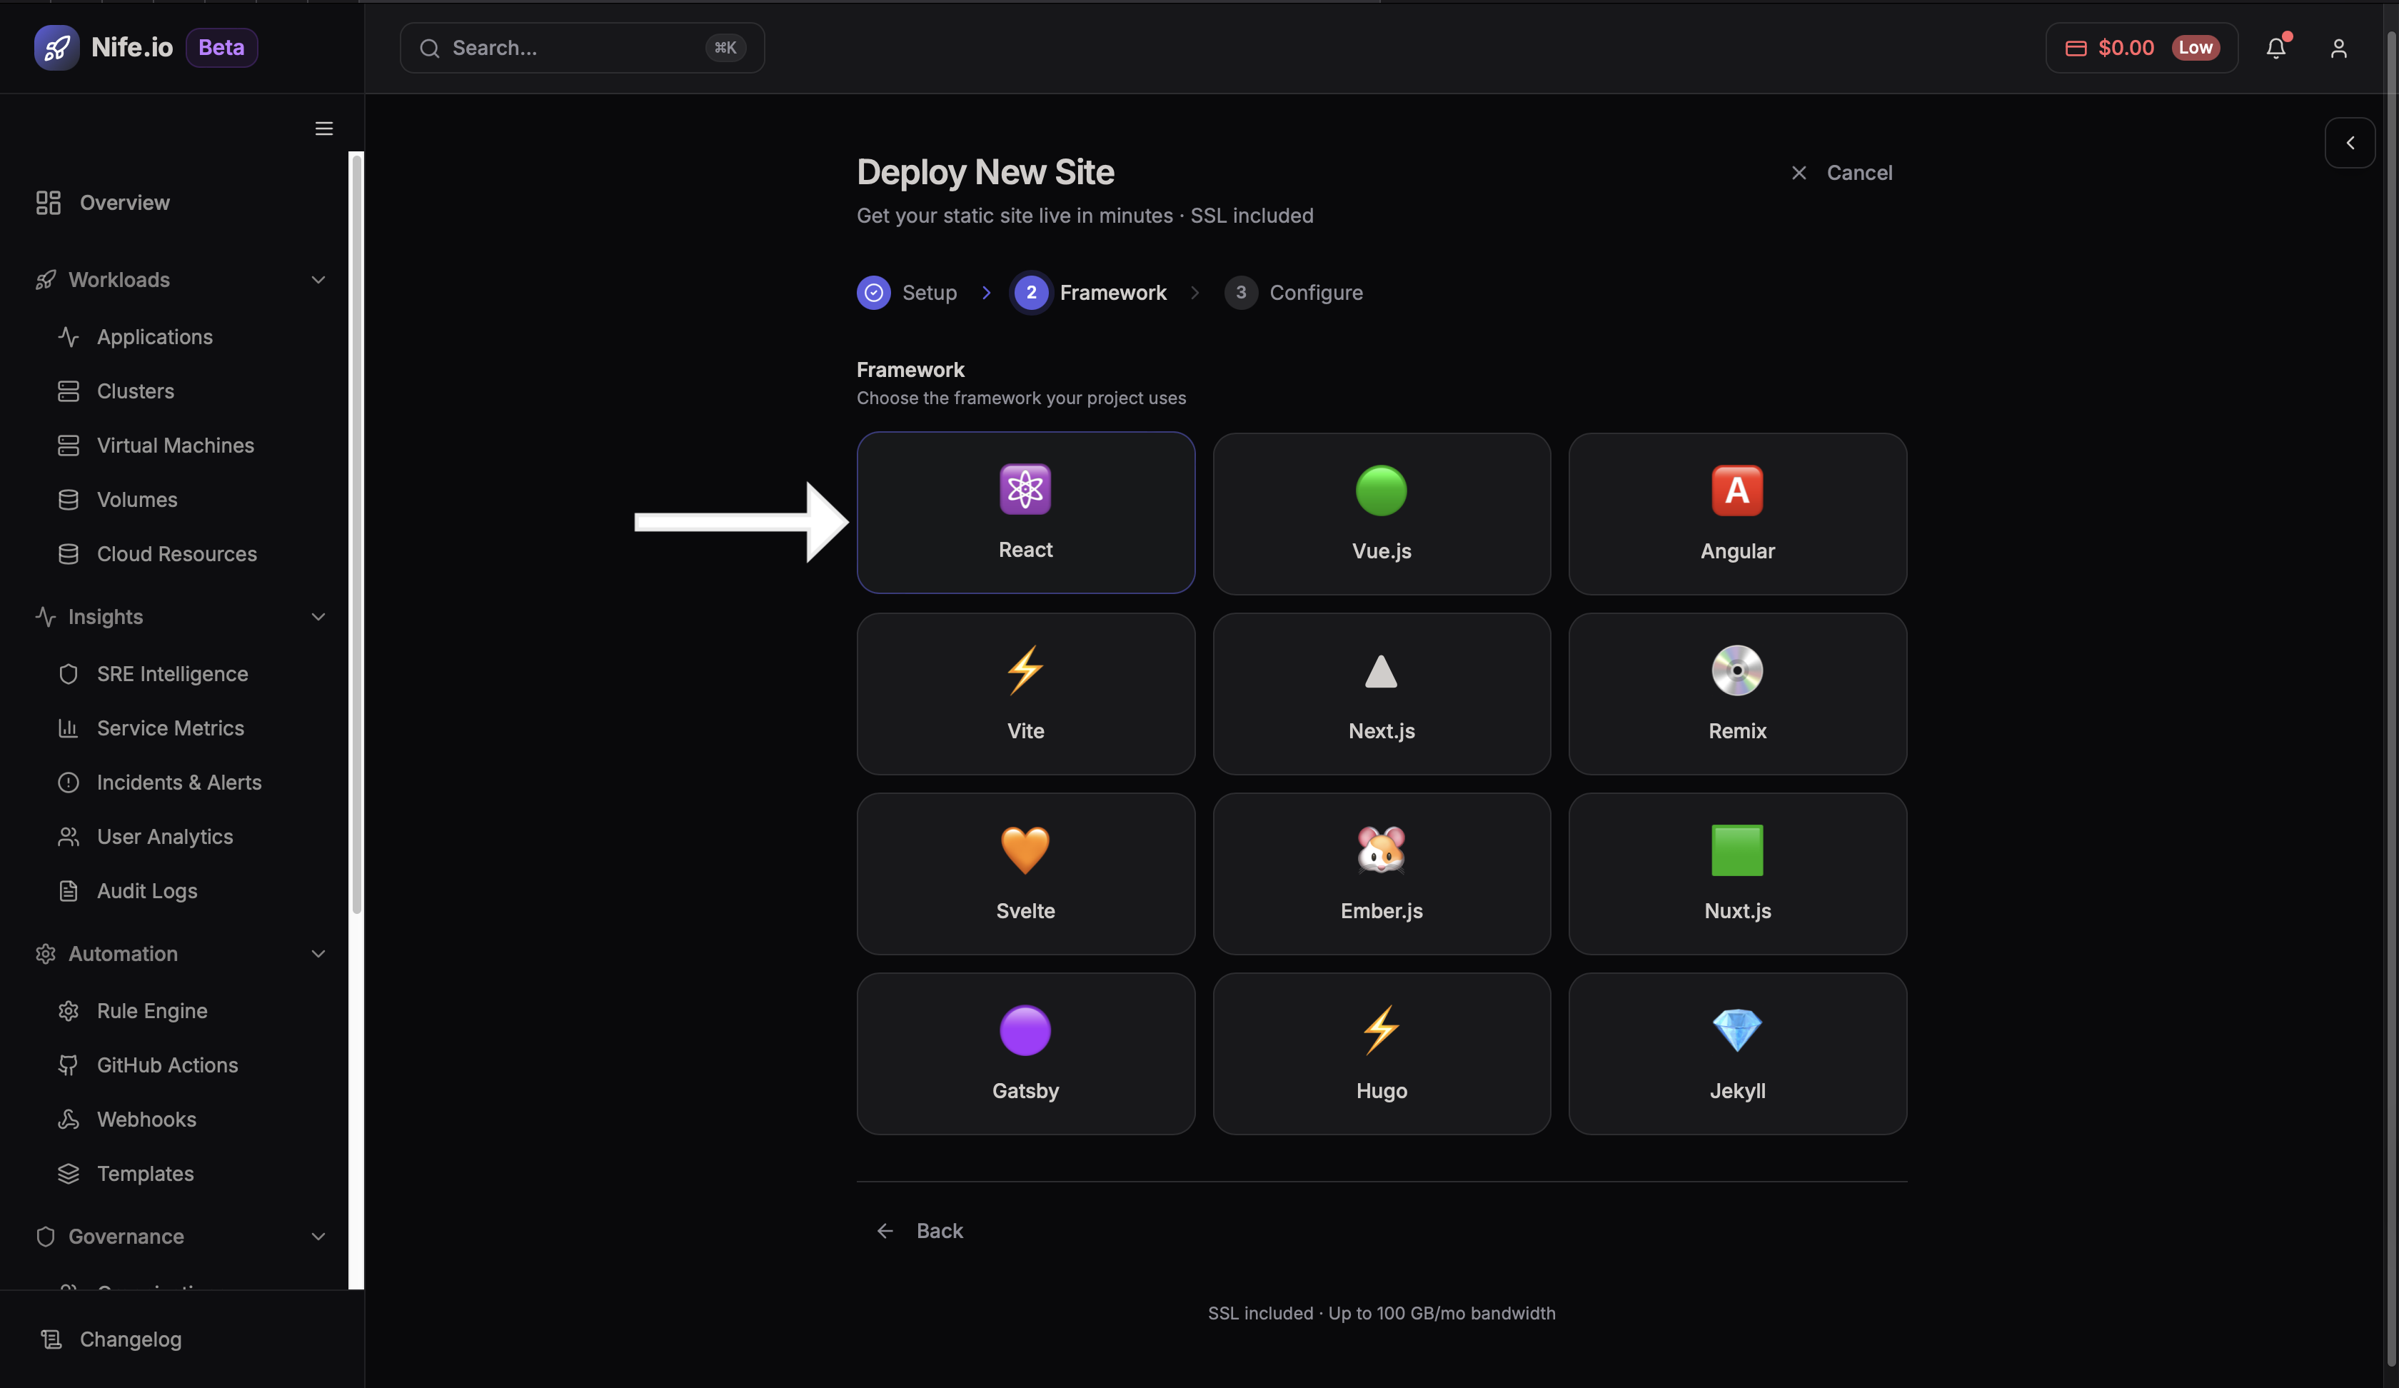The width and height of the screenshot is (2399, 1388).
Task: Pick Angular as the framework
Action: pyautogui.click(x=1736, y=513)
